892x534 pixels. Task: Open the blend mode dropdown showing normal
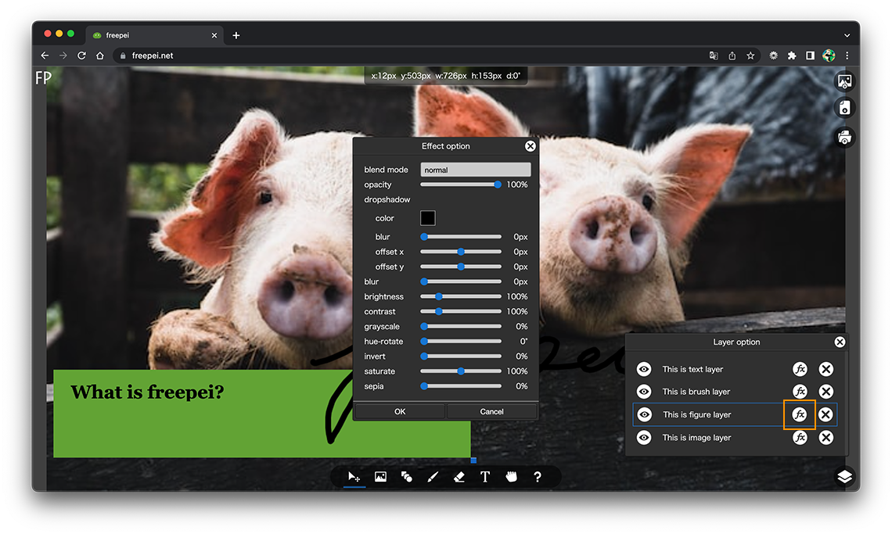click(x=476, y=170)
